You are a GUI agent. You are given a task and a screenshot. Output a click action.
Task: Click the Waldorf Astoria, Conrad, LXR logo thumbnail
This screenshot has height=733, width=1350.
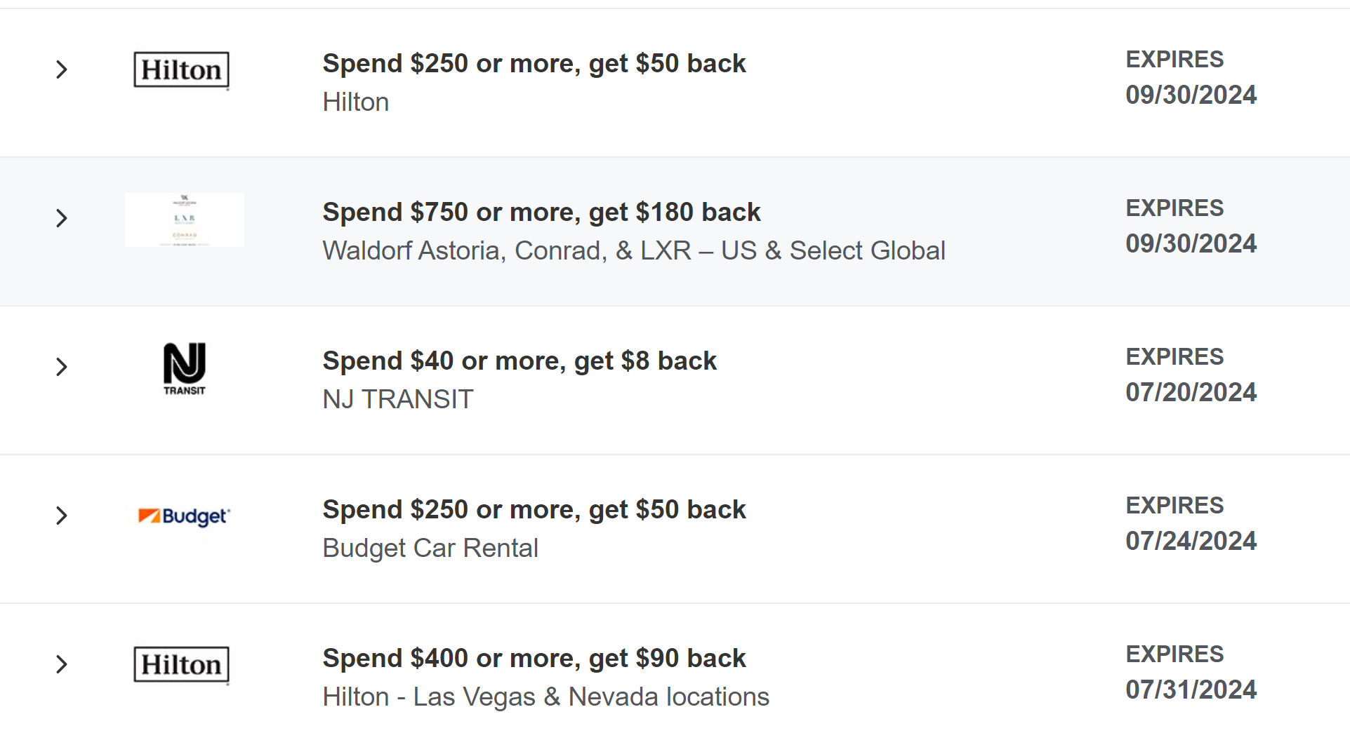click(x=185, y=220)
